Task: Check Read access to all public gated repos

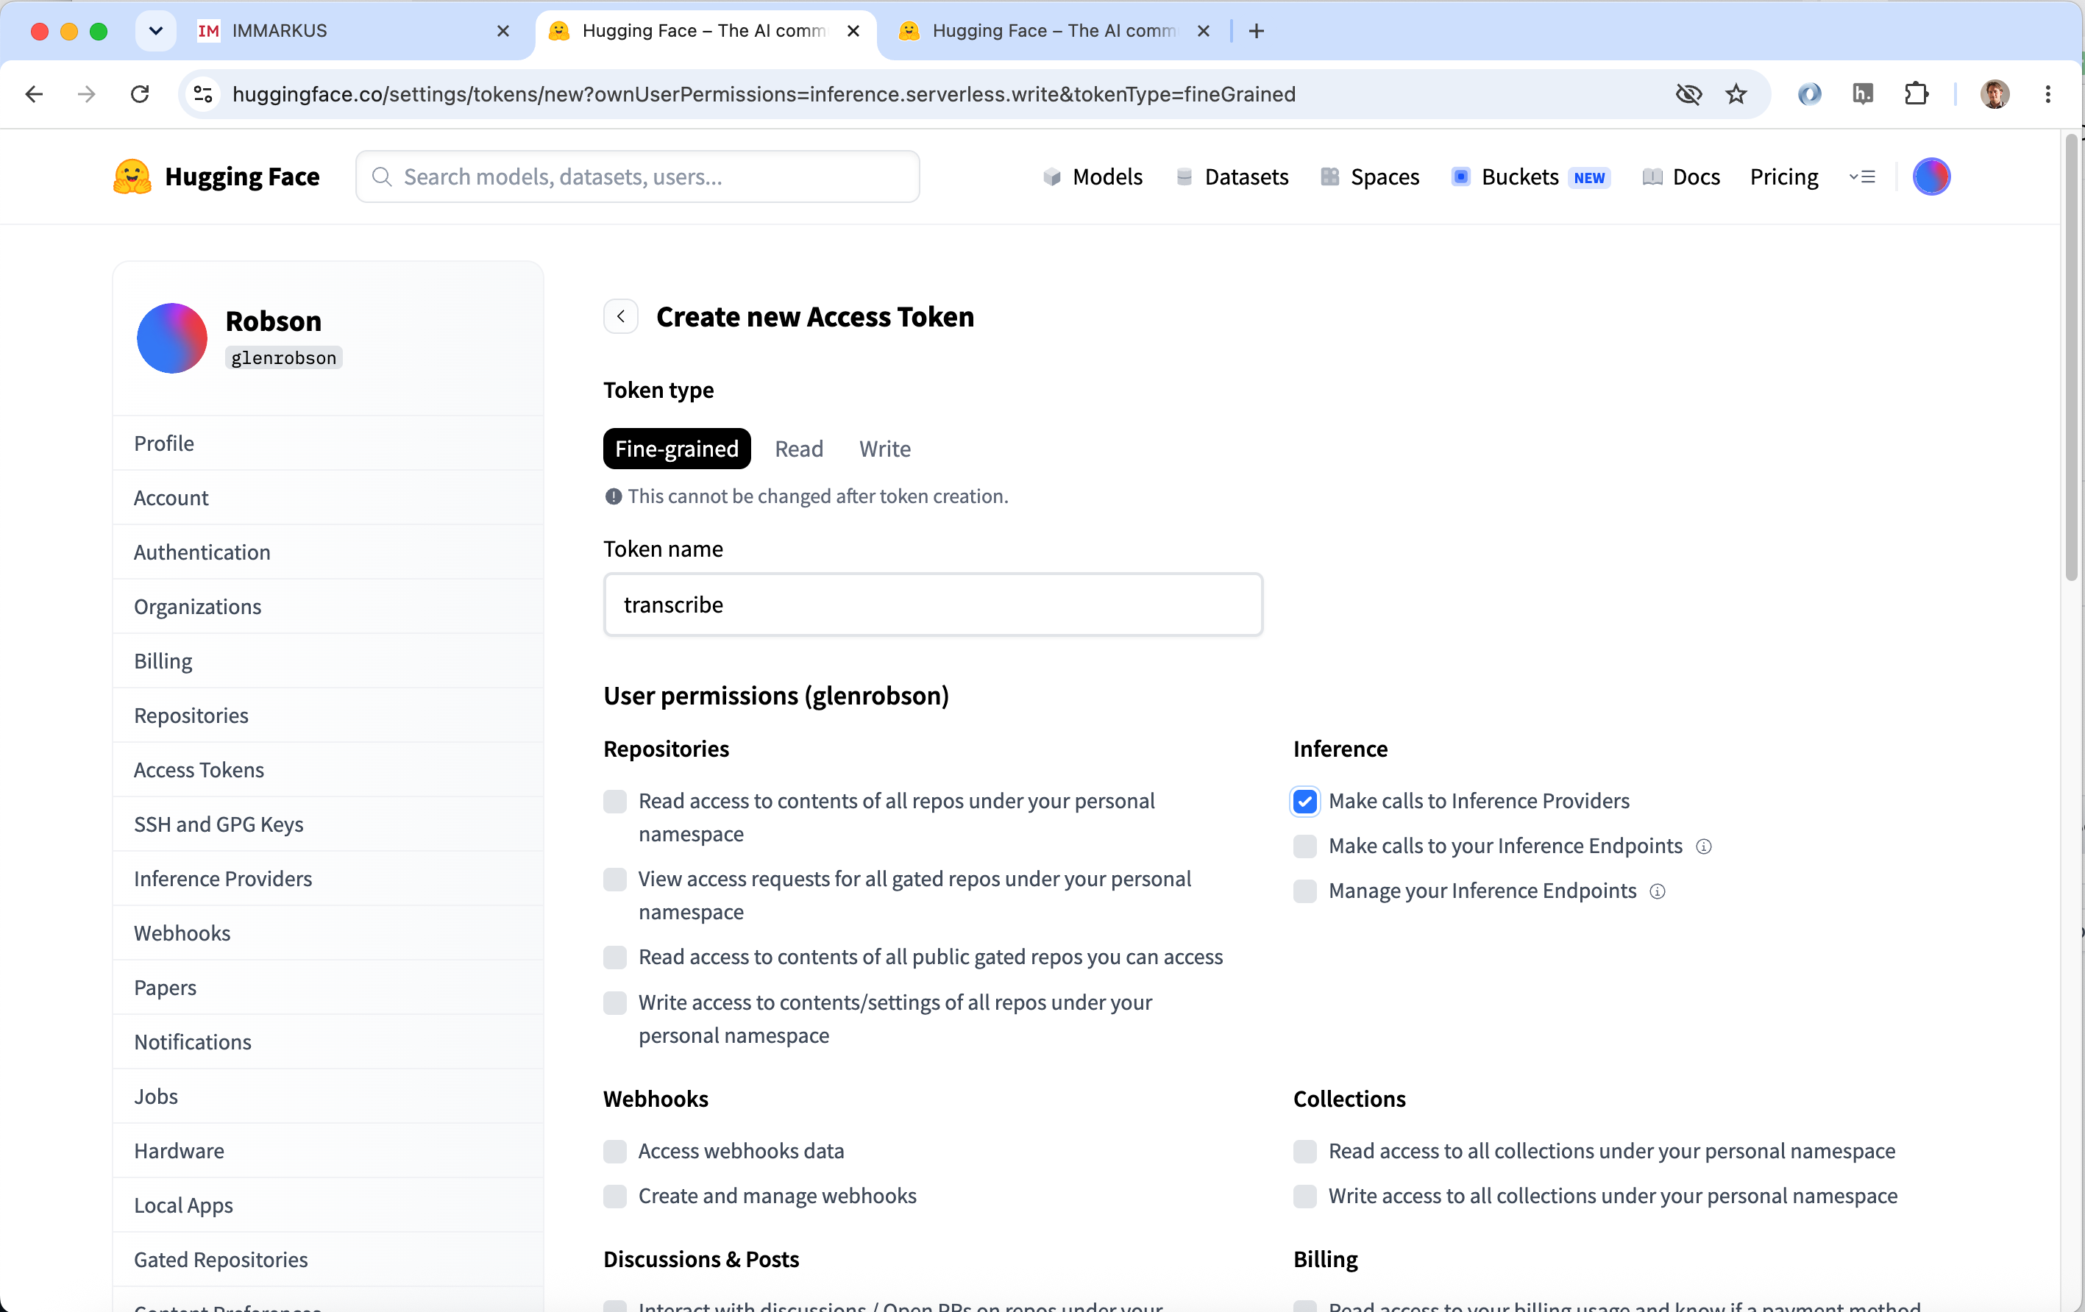Action: tap(615, 958)
